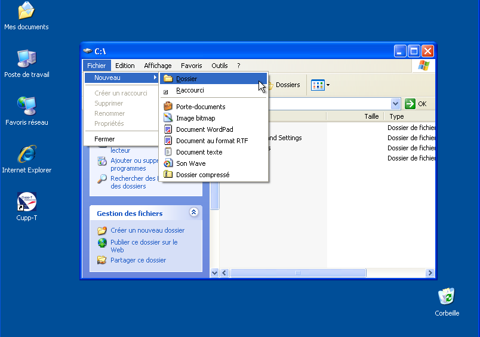Click Publier ce dossier sur le Web
The height and width of the screenshot is (337, 480).
143,246
